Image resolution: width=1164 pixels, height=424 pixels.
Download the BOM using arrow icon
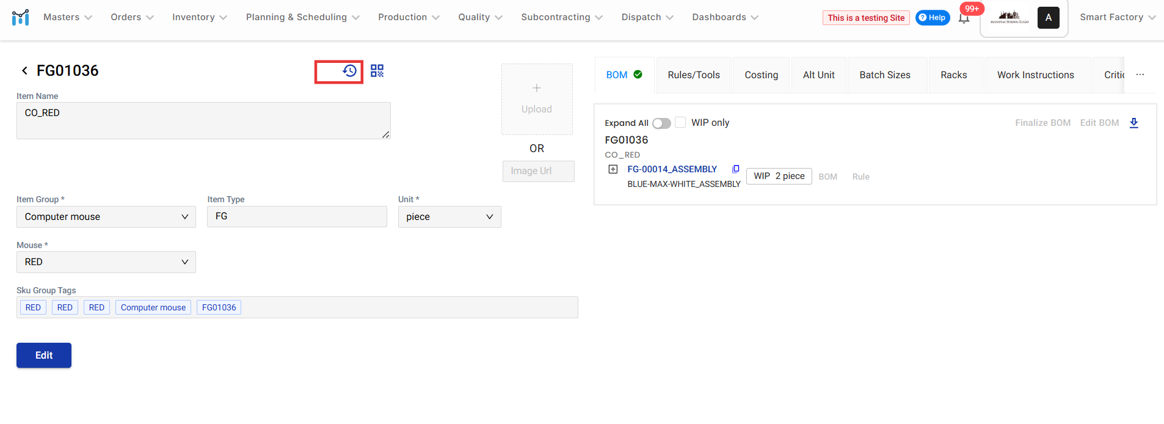1133,123
